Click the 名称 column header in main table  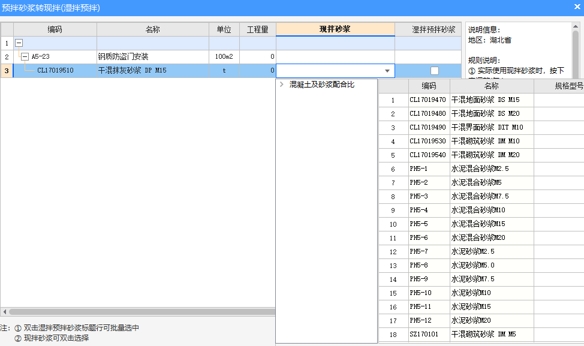click(153, 29)
